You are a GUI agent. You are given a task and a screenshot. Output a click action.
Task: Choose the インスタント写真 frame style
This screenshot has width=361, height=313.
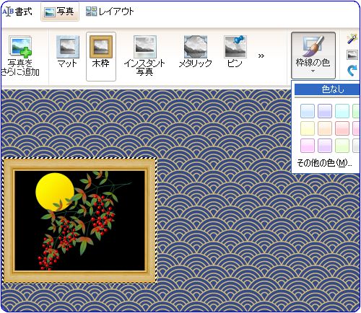tap(145, 56)
